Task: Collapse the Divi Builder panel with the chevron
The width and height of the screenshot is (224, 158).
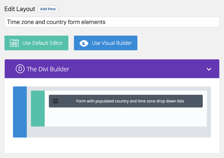Action: pyautogui.click(x=209, y=69)
